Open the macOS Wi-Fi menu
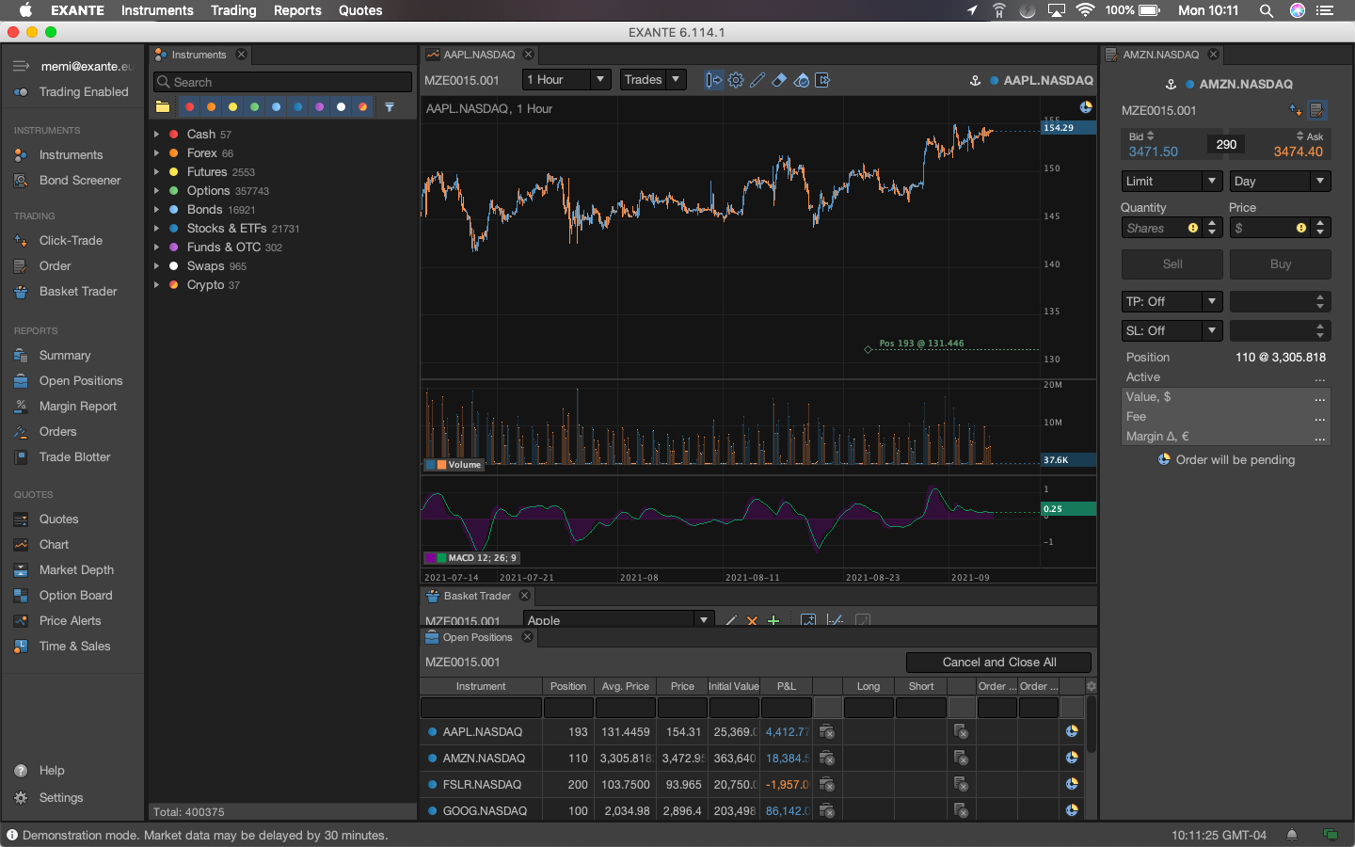 [x=1085, y=10]
